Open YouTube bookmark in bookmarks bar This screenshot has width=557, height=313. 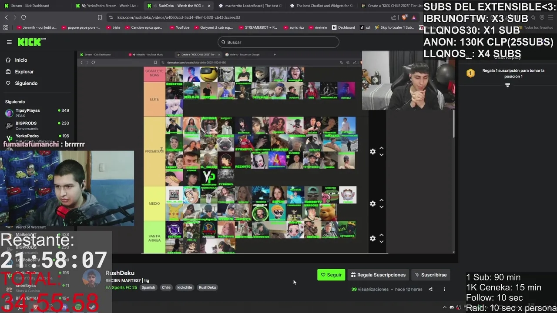[x=179, y=27]
